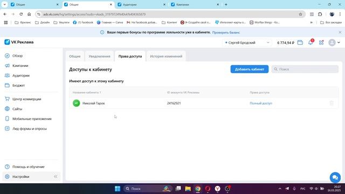The width and height of the screenshot is (345, 194).
Task: Change Полный доступ access rights
Action: [261, 103]
